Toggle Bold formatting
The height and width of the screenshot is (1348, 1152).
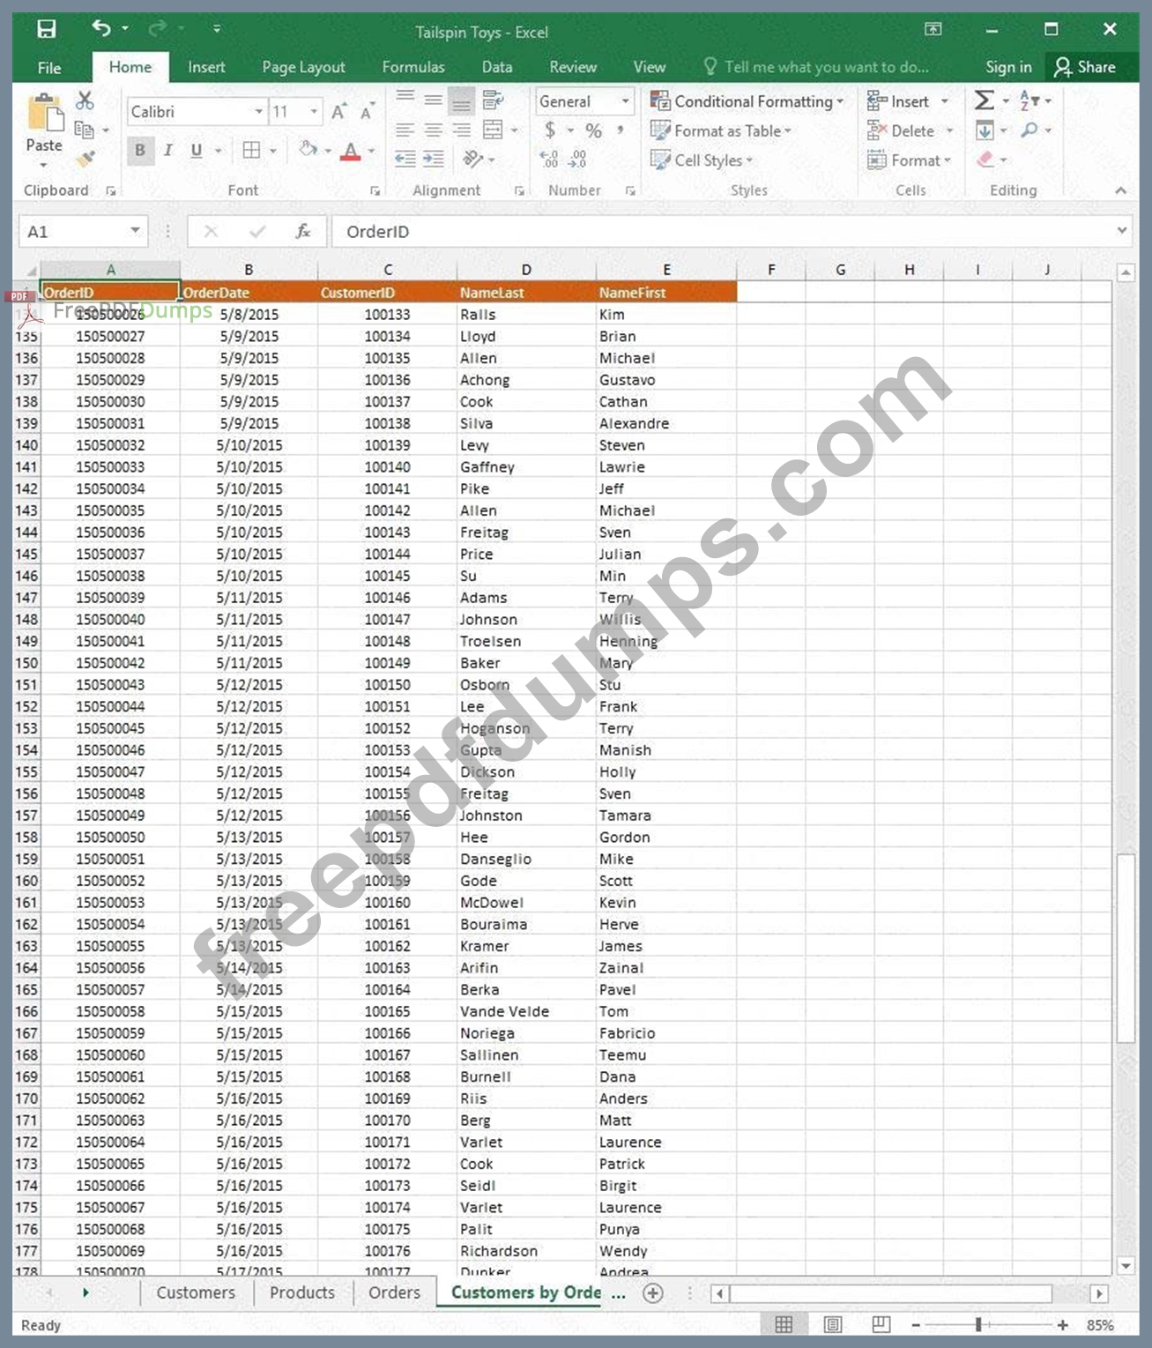[x=139, y=151]
